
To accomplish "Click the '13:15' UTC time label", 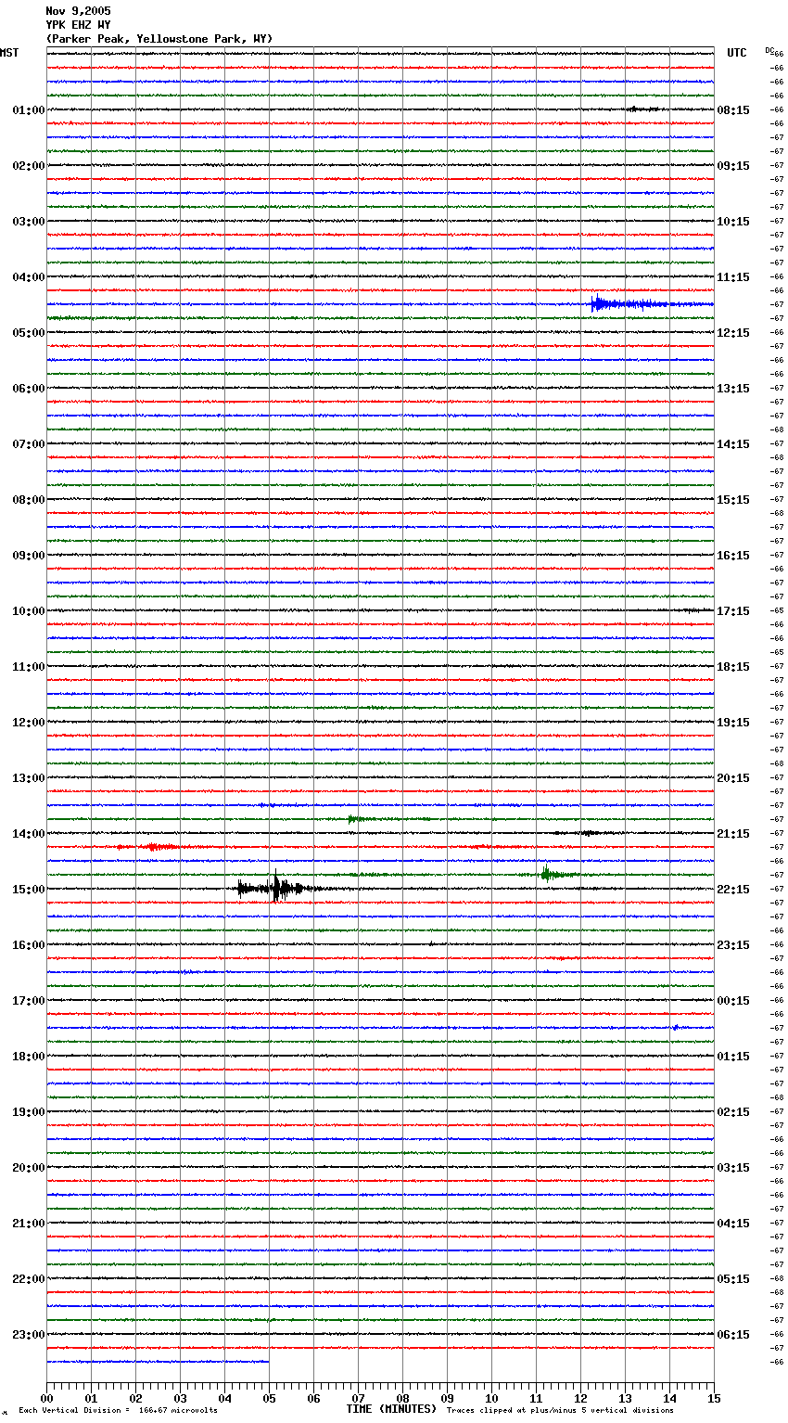I will [733, 389].
